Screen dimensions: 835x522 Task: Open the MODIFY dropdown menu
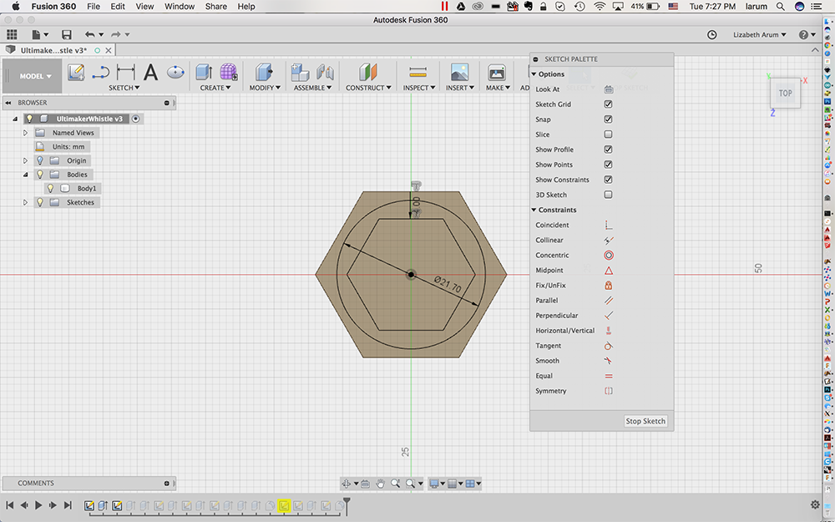pyautogui.click(x=265, y=88)
